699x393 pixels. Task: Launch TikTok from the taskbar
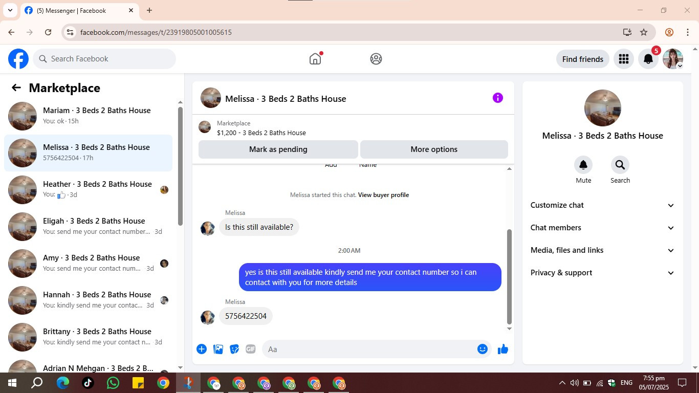[88, 383]
